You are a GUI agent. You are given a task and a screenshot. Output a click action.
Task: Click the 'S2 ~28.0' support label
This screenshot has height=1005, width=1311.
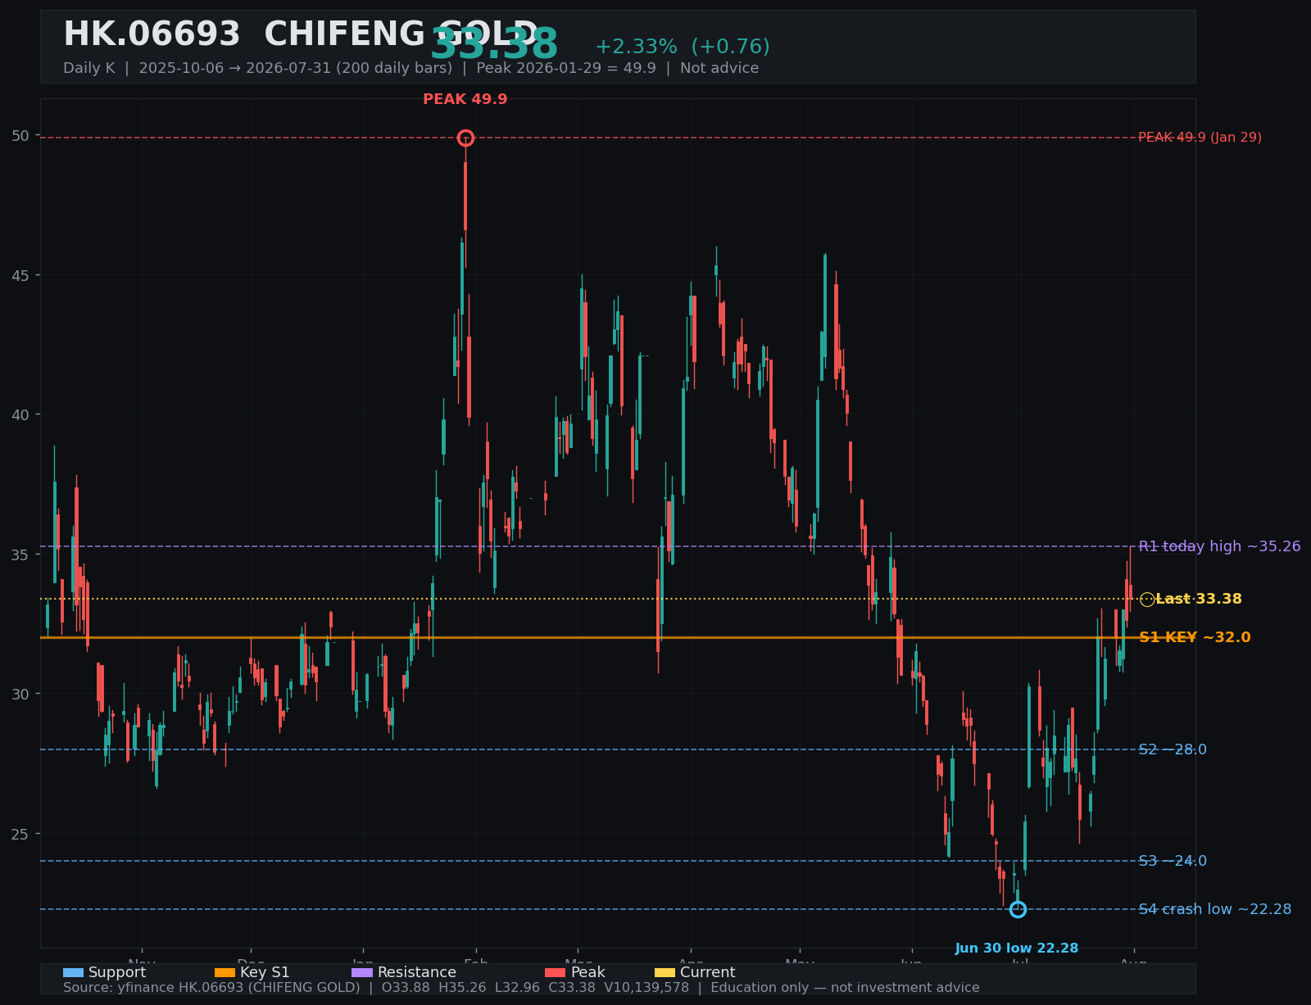[x=1173, y=750]
